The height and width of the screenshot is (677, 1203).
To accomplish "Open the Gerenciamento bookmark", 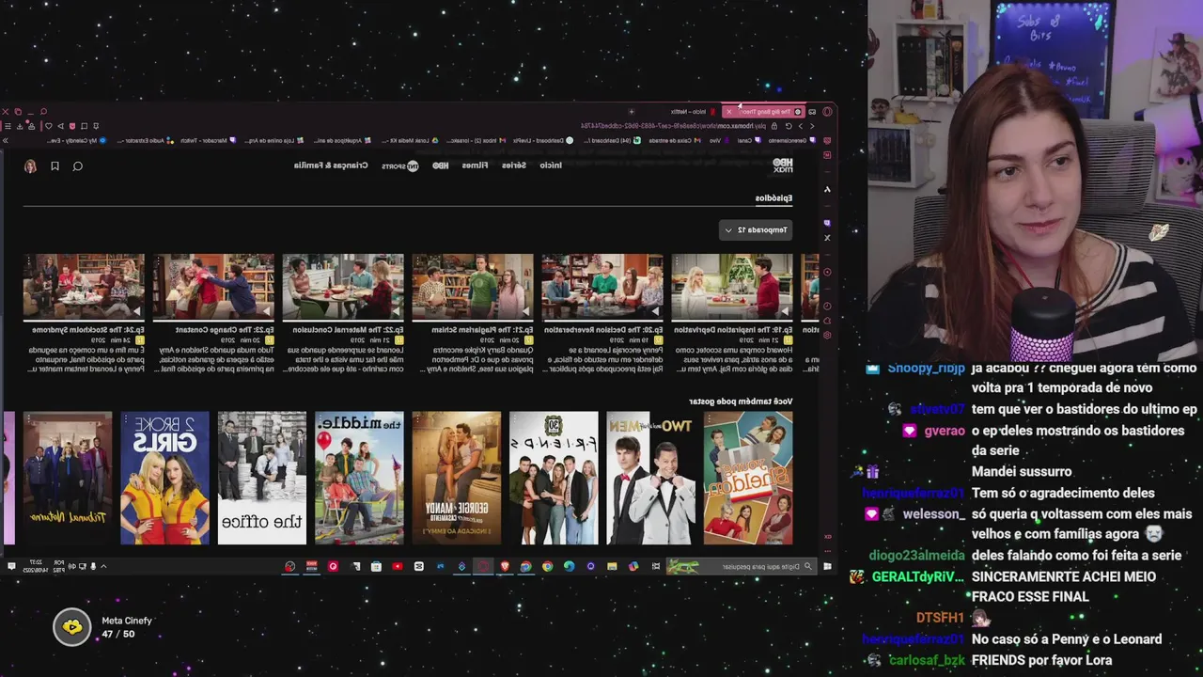I will tap(792, 140).
